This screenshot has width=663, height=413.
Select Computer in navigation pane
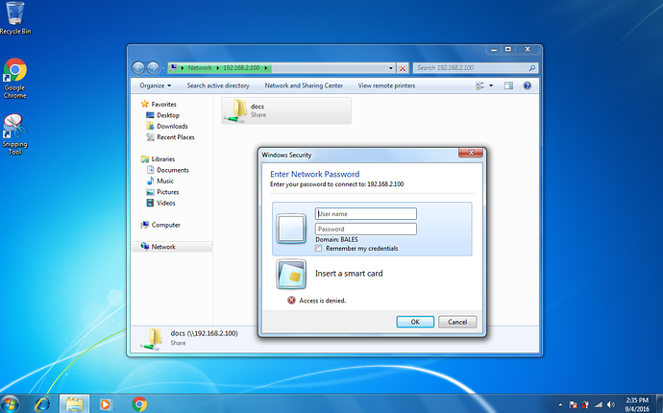[160, 225]
